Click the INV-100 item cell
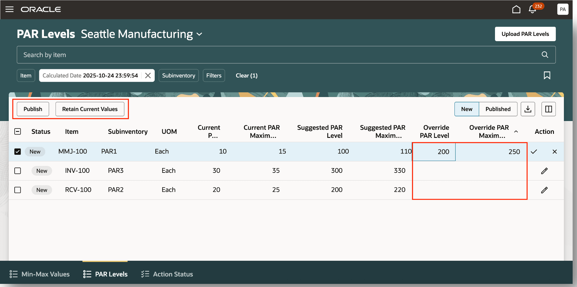 pos(77,171)
